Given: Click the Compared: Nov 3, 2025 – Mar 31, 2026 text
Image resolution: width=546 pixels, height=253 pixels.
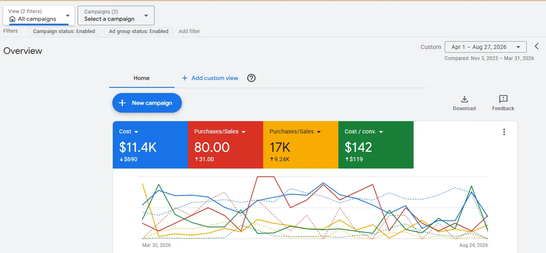Looking at the screenshot, I should coord(489,58).
